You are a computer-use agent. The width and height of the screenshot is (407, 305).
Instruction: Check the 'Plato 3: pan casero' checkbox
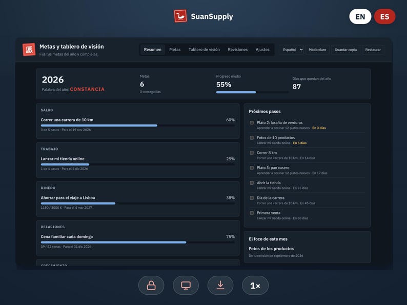click(x=252, y=168)
